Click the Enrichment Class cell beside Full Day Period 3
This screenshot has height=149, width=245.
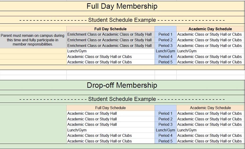tap(110, 45)
